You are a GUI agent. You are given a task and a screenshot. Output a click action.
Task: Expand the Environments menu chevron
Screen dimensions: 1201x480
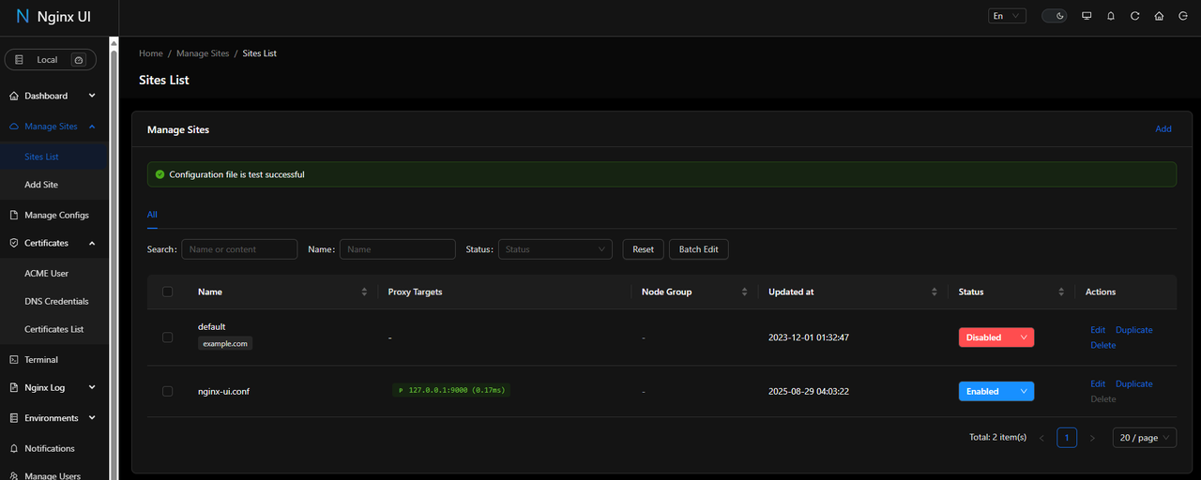coord(92,418)
